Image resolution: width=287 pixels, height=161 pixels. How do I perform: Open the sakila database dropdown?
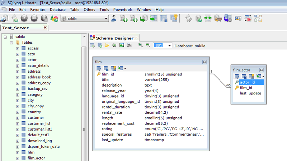106,19
